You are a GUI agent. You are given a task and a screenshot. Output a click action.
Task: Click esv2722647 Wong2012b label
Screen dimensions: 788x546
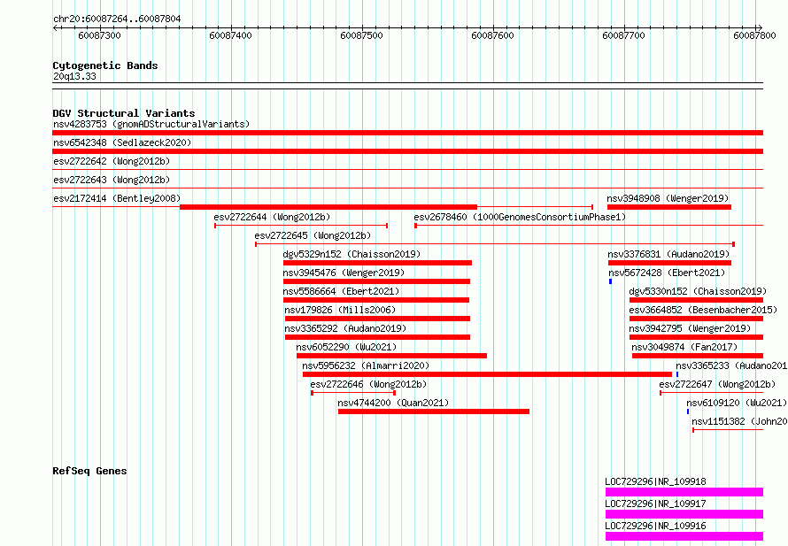tap(717, 384)
